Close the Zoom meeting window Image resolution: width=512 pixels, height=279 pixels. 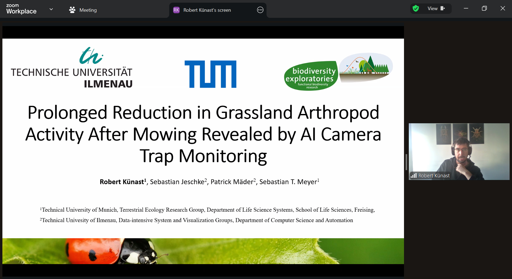click(x=503, y=9)
